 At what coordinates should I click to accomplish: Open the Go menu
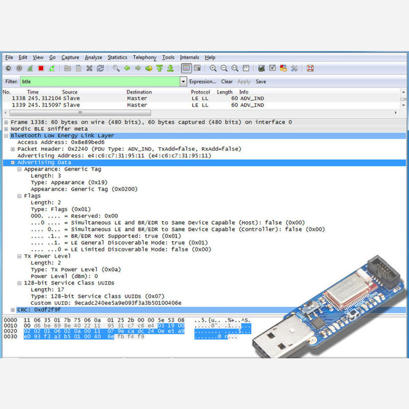coord(53,57)
